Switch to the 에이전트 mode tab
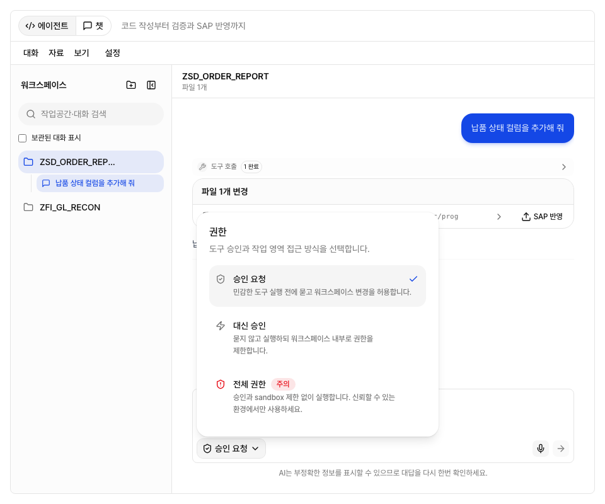605x504 pixels. [x=47, y=26]
